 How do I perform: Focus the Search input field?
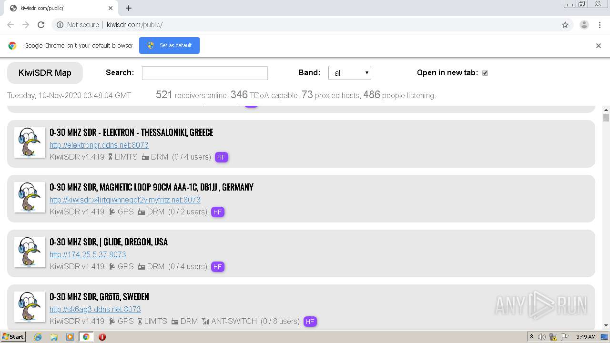coord(205,73)
